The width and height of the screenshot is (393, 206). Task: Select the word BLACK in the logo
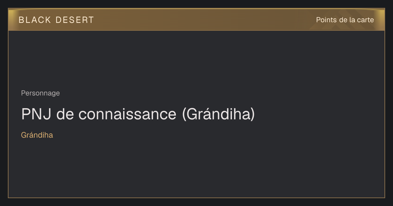[35, 20]
